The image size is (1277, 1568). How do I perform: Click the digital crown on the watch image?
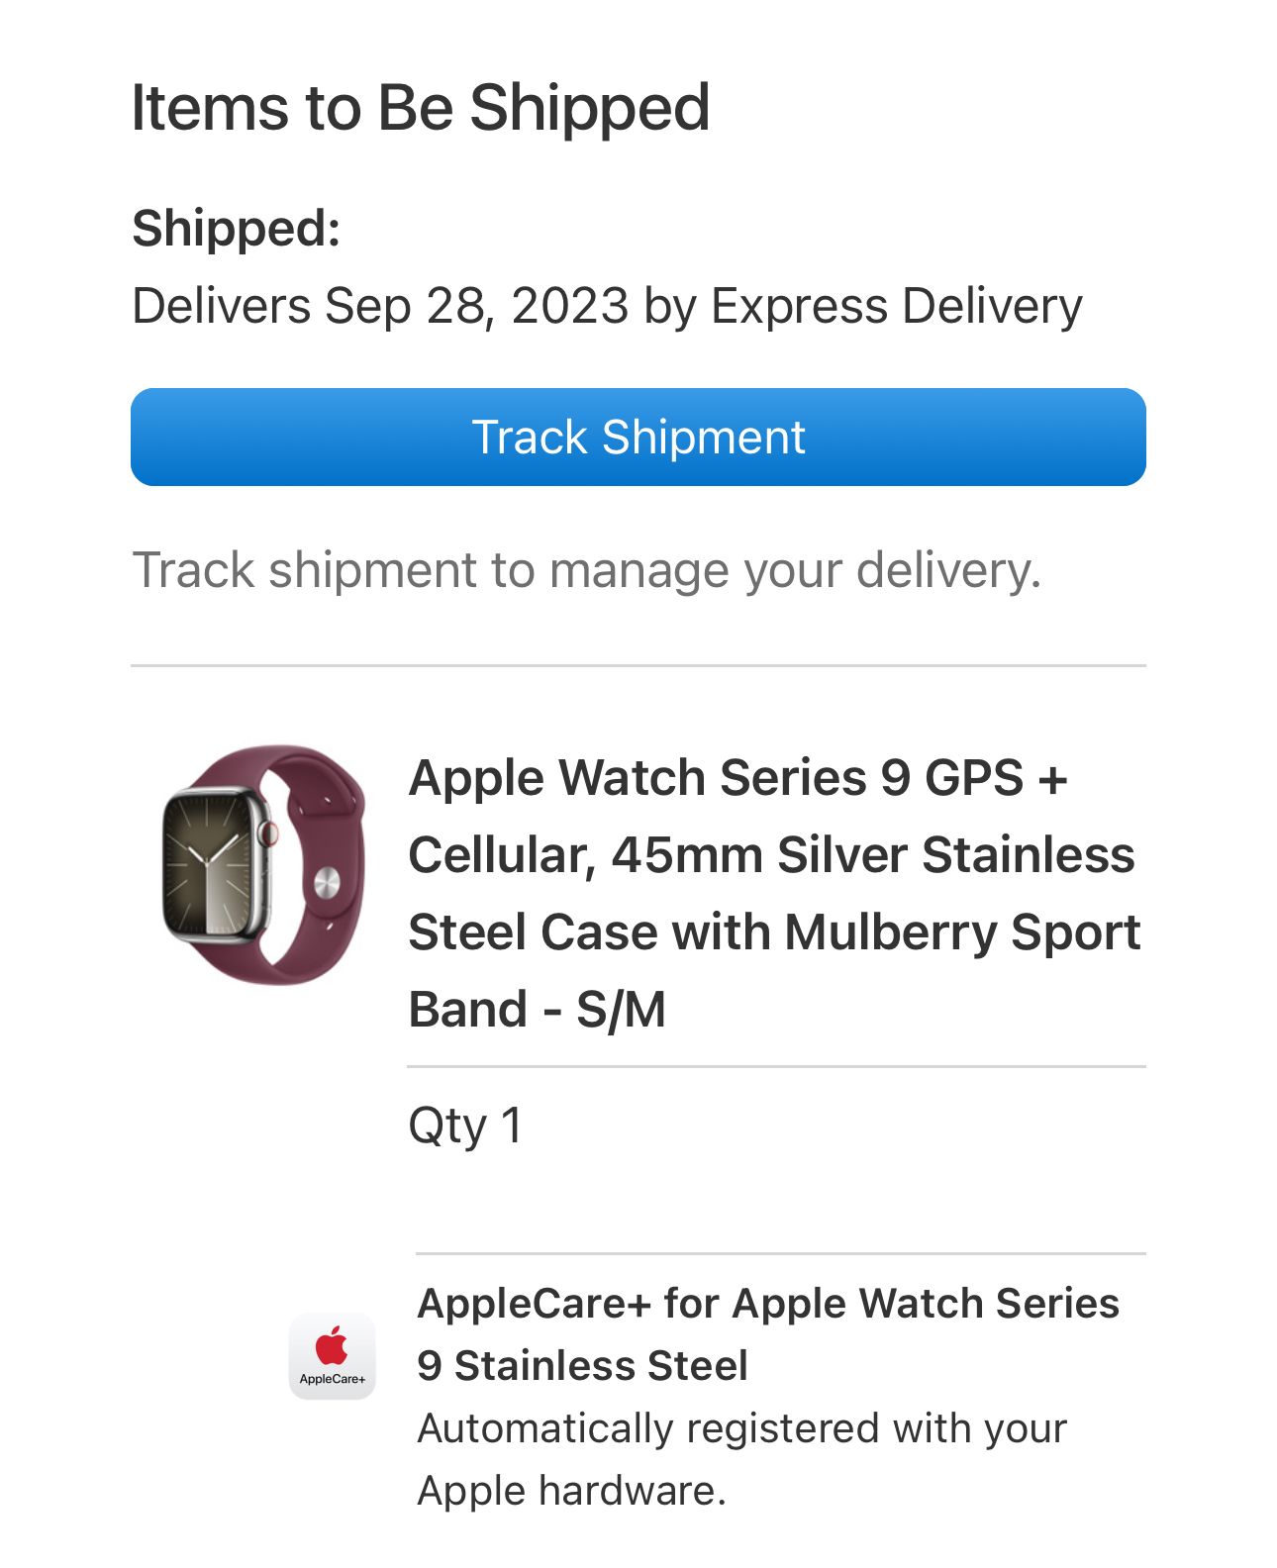[268, 833]
